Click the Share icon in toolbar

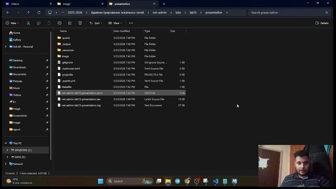point(70,23)
